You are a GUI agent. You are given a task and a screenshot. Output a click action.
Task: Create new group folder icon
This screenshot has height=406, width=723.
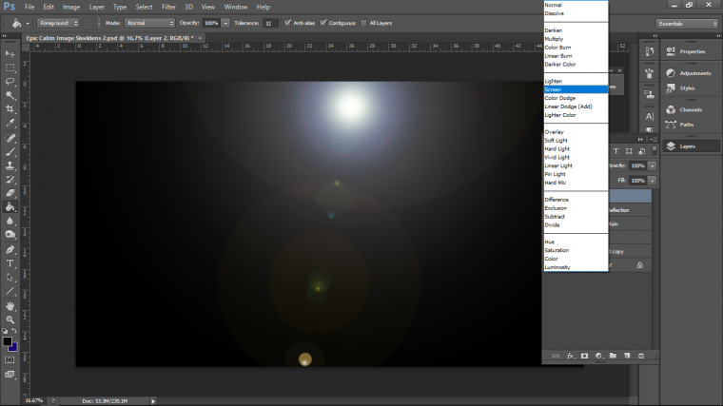pos(613,356)
